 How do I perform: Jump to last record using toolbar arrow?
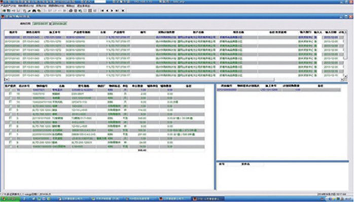point(117,11)
